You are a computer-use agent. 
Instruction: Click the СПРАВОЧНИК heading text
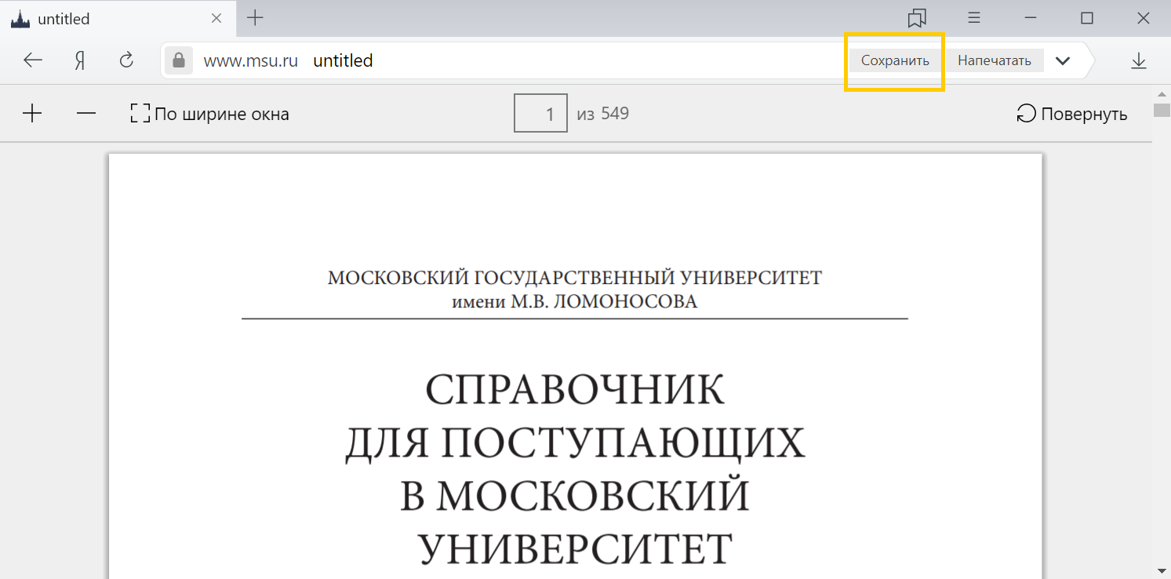point(575,390)
